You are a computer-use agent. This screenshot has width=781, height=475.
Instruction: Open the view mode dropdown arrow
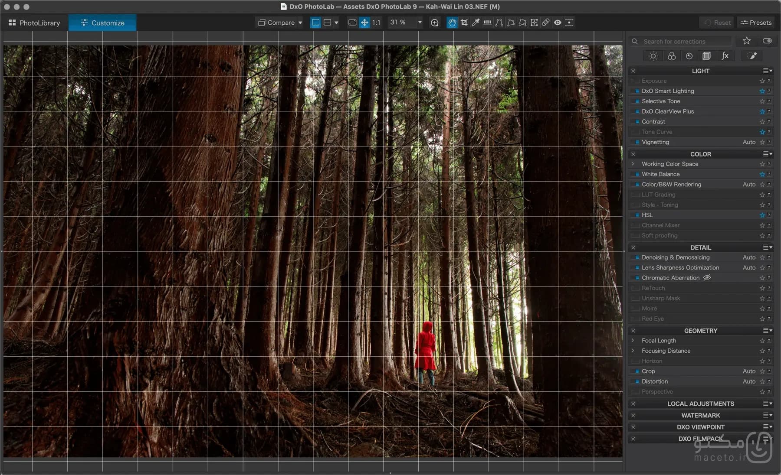(336, 23)
